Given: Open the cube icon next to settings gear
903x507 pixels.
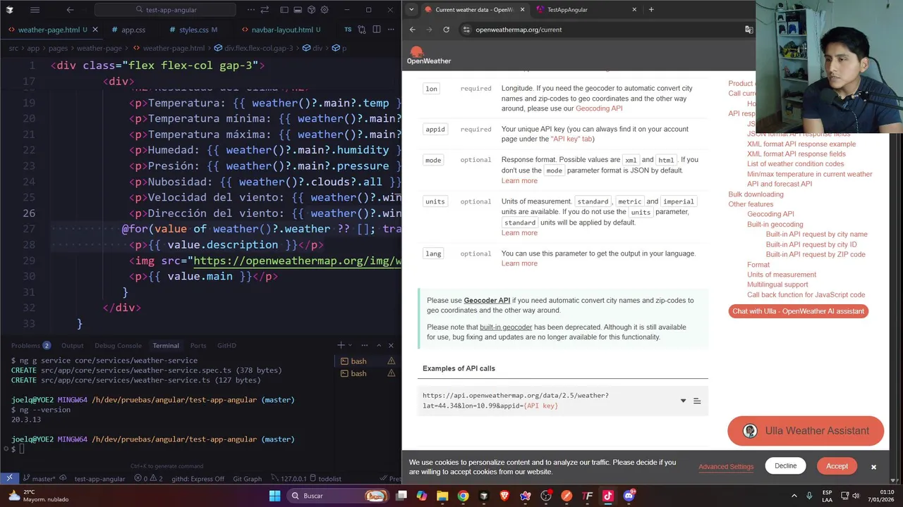Looking at the screenshot, I should point(311,10).
